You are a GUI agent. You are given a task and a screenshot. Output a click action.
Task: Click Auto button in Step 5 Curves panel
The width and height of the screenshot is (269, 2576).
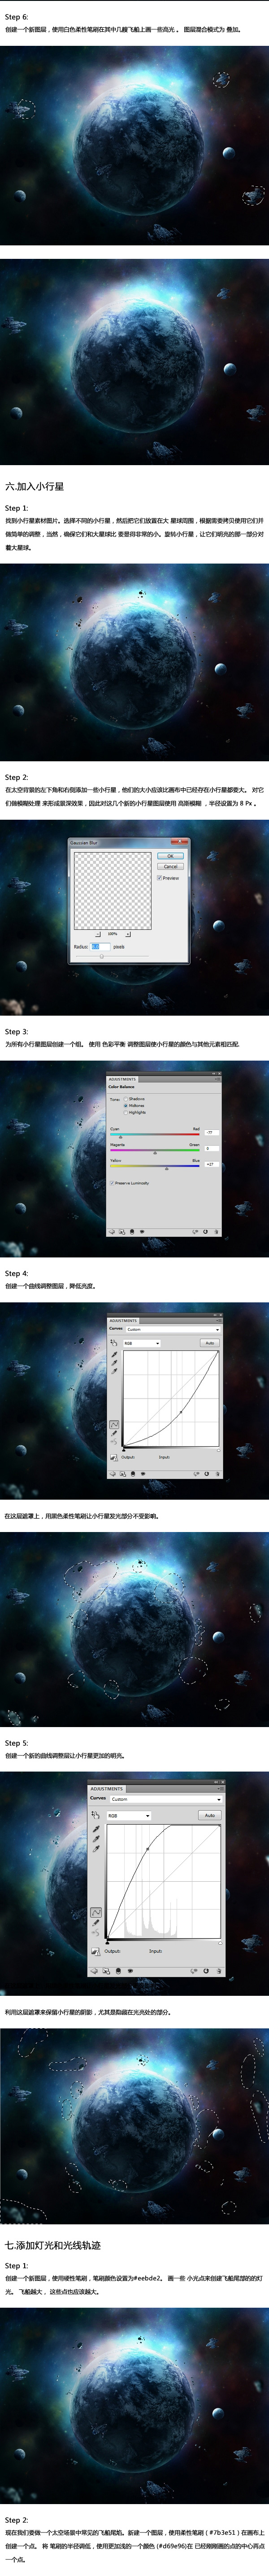[210, 1816]
